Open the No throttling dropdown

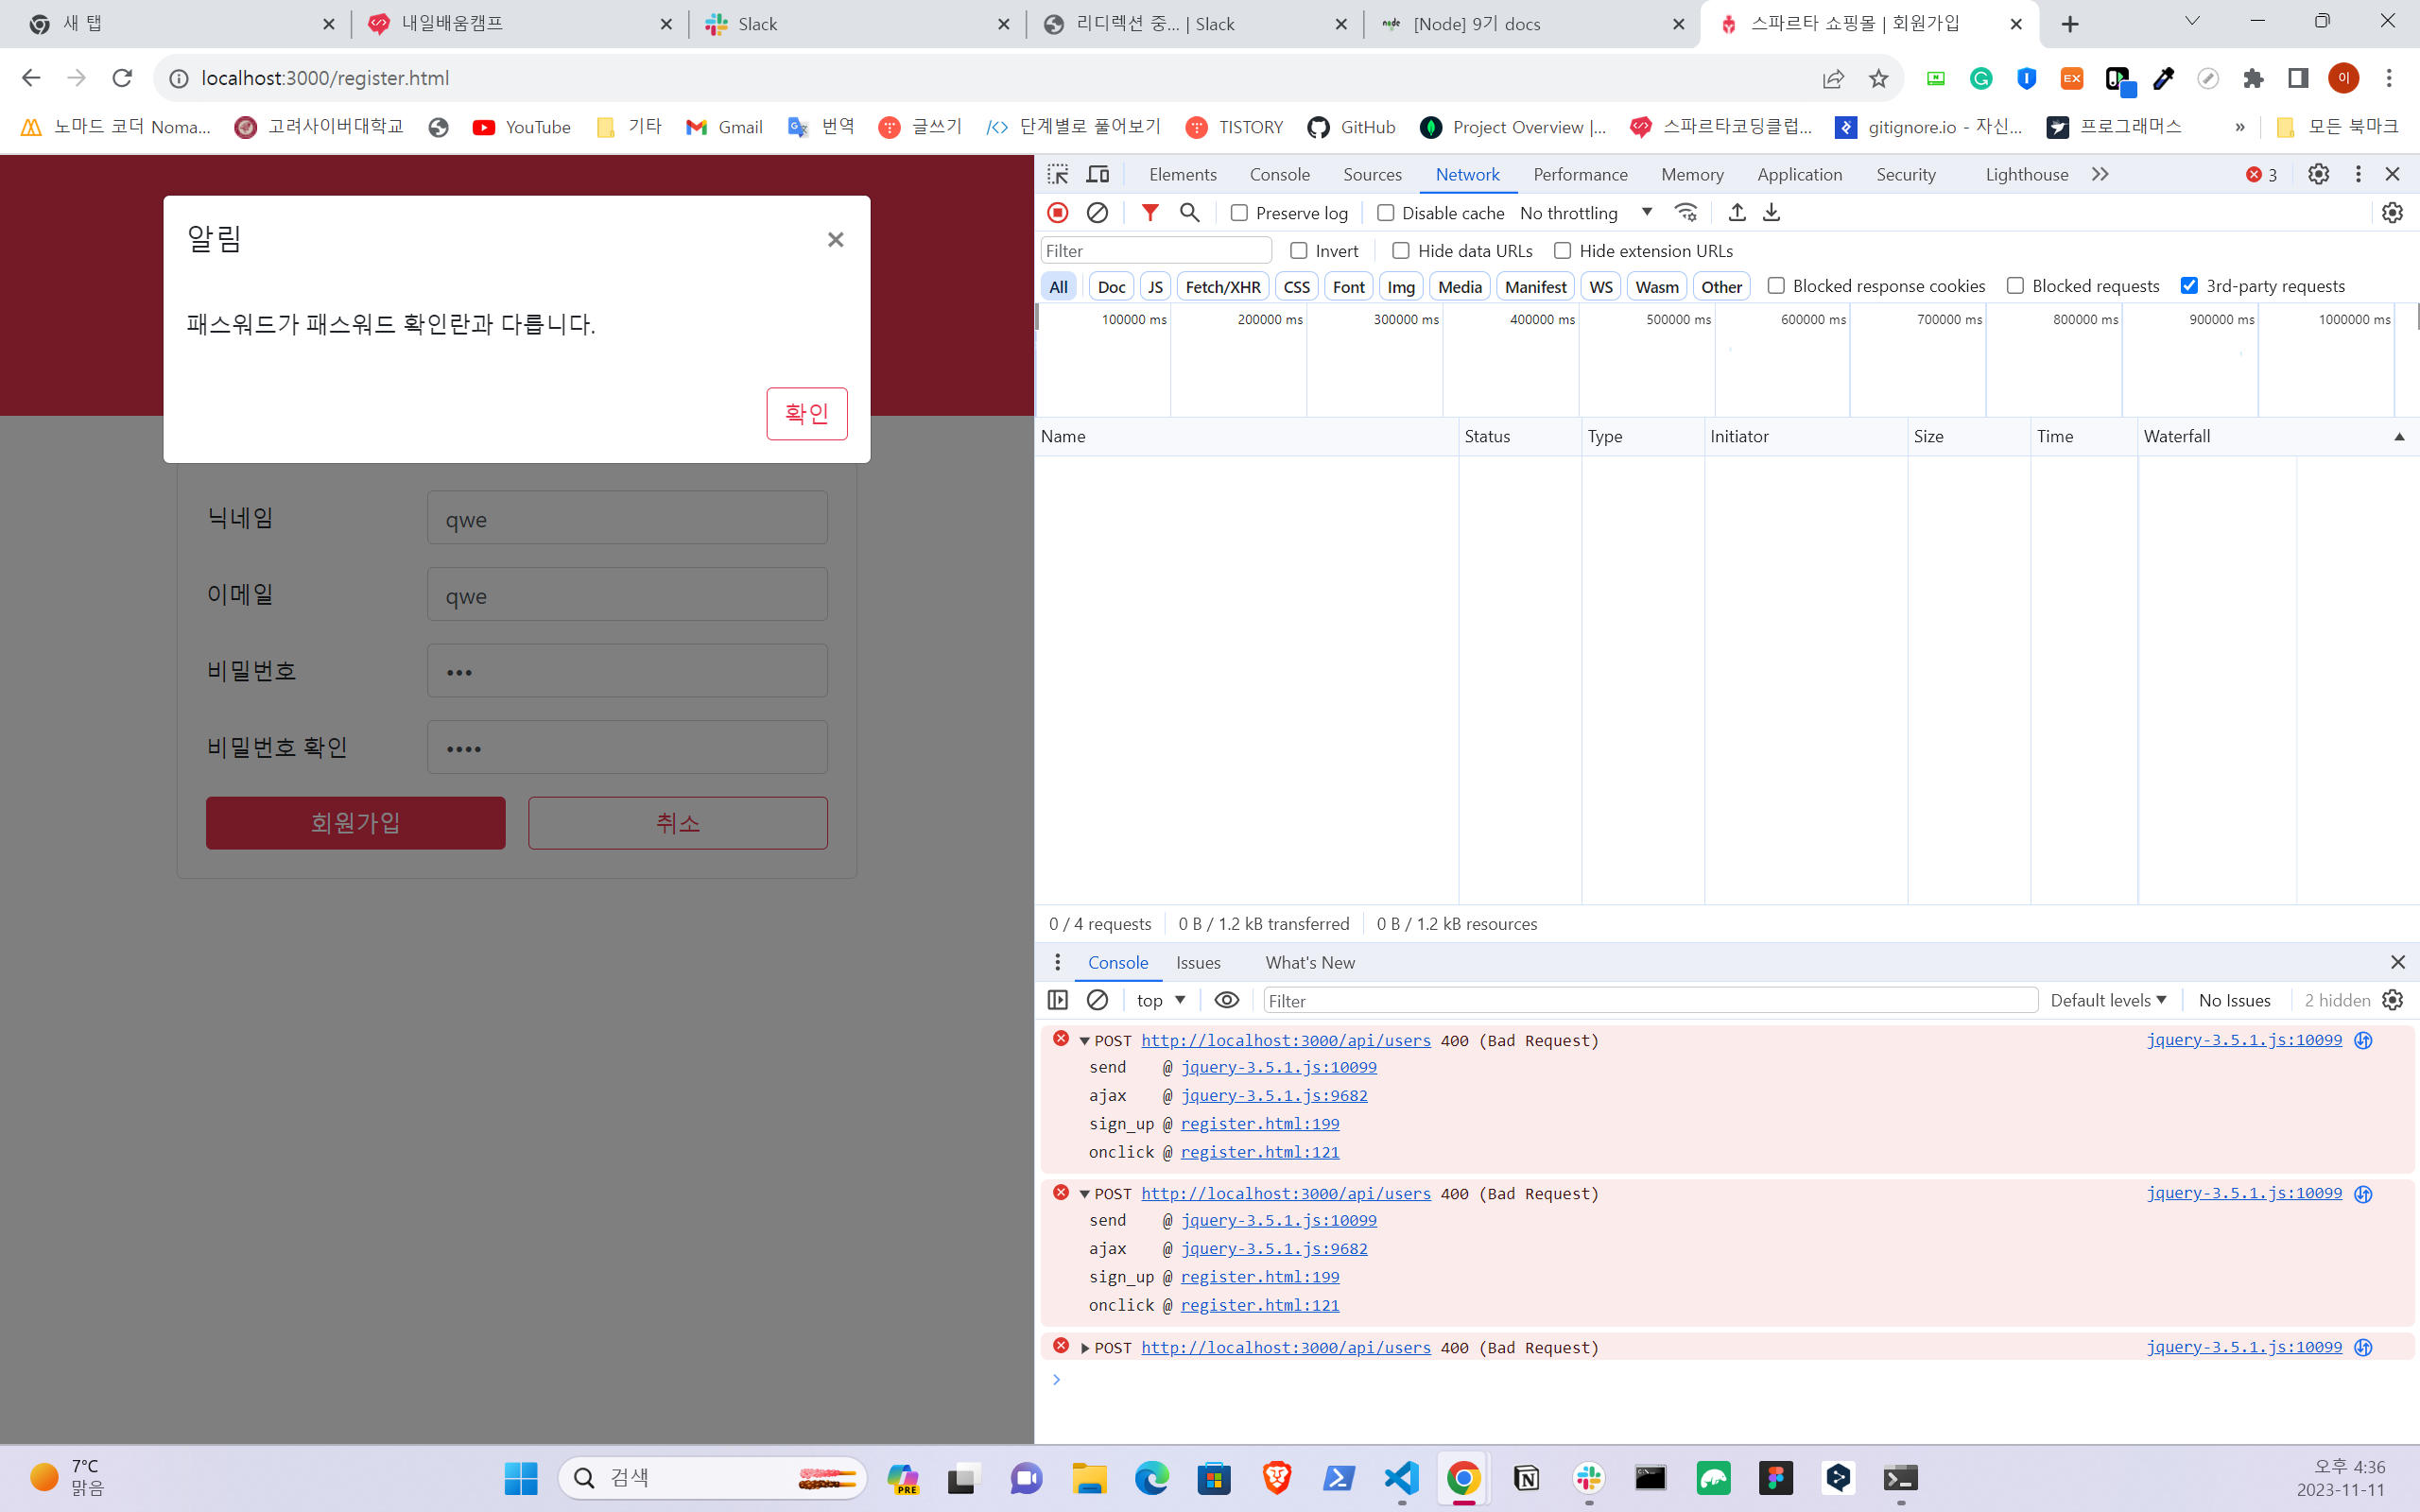coord(1585,213)
